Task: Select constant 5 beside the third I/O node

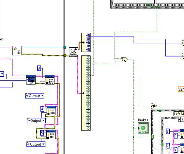Action: click(x=42, y=133)
